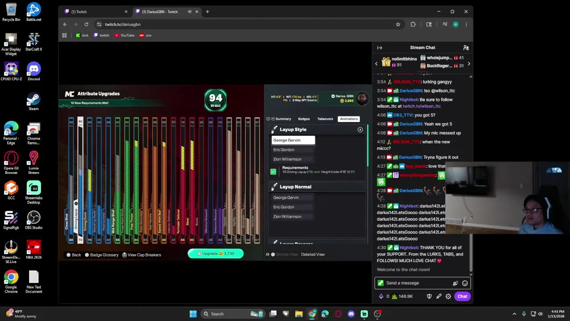Open Windows Start menu

(x=193, y=314)
